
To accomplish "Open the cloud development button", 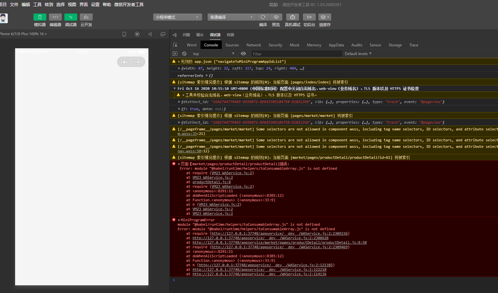I will click(x=86, y=17).
